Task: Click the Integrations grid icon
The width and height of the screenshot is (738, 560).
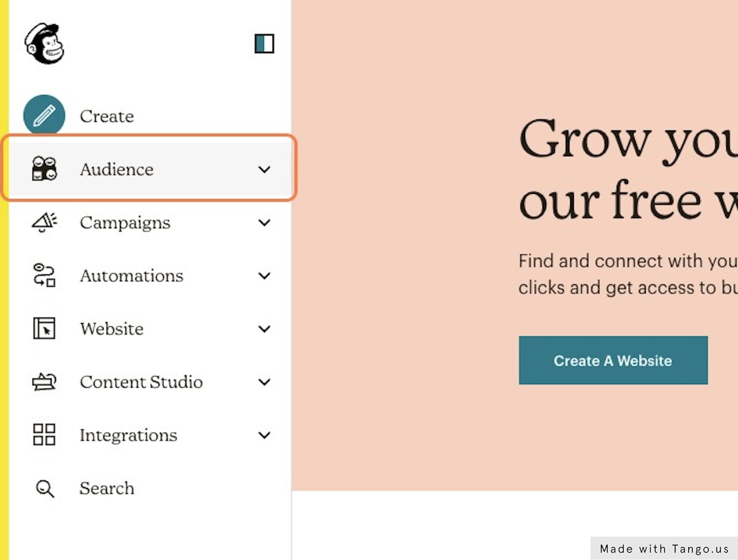Action: coord(44,435)
